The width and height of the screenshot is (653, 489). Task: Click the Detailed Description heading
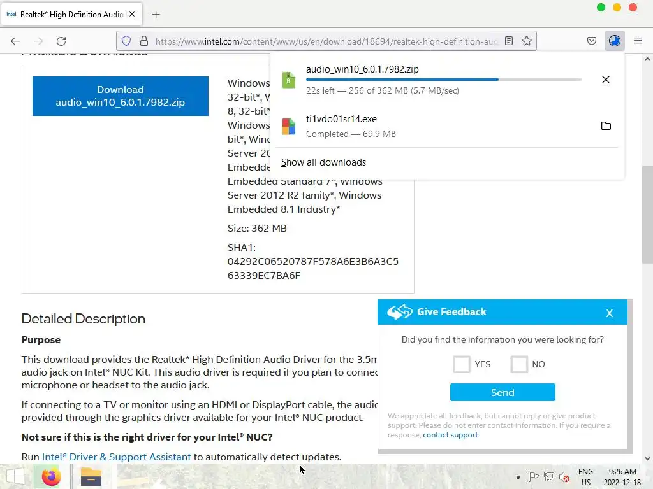point(84,319)
